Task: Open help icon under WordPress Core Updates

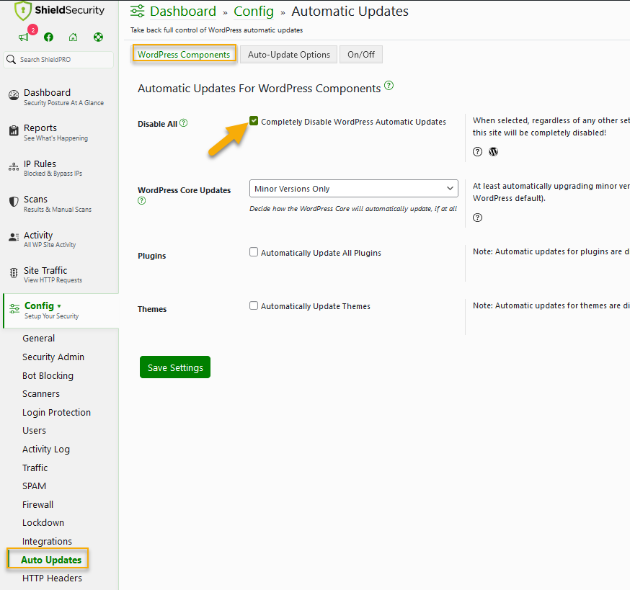Action: 142,201
